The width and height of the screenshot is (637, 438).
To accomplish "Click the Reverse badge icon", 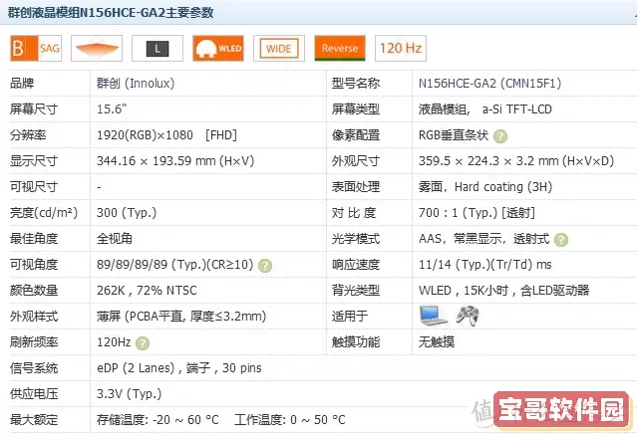I will (340, 48).
